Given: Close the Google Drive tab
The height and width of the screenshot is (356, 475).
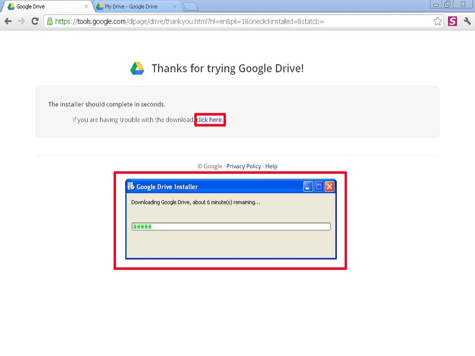Looking at the screenshot, I should pos(86,6).
